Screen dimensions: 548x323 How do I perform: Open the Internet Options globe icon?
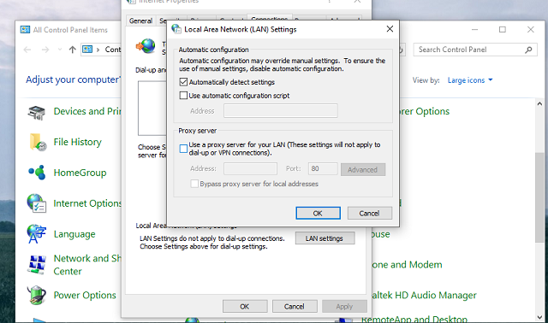[37, 203]
